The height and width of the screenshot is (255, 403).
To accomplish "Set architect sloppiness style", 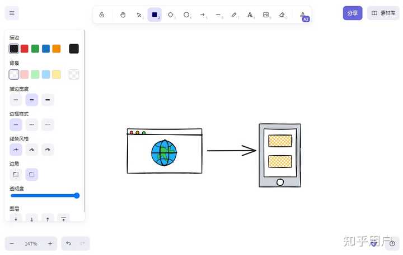I will coord(16,150).
